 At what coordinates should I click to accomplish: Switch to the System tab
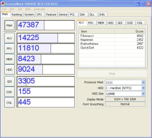29,15
